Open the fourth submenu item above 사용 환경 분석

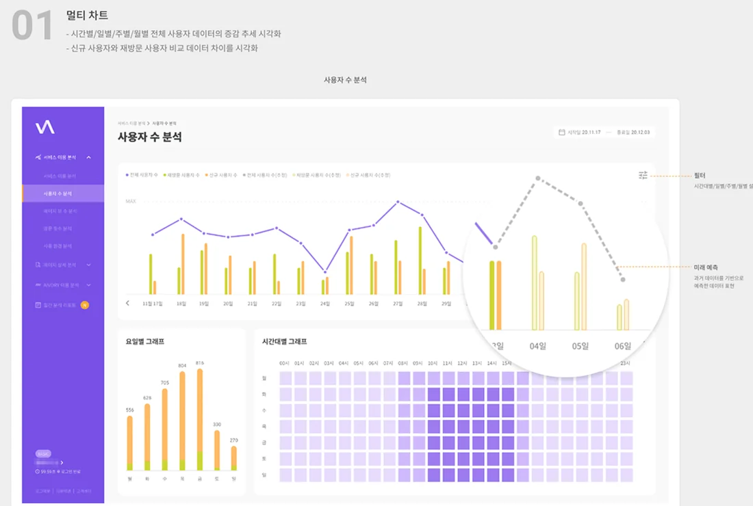click(x=58, y=228)
